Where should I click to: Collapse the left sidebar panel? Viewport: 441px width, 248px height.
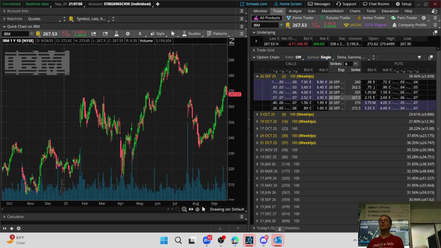pos(4,228)
